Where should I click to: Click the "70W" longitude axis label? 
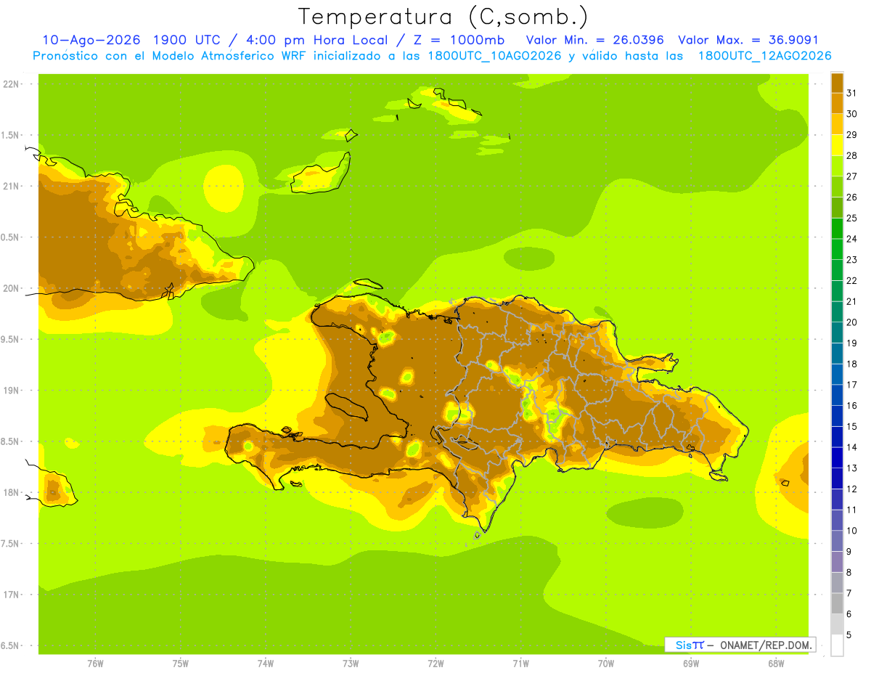pos(606,664)
